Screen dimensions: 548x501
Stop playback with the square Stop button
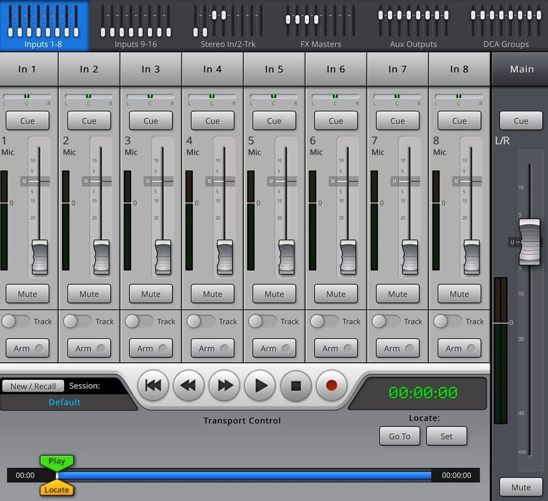295,385
